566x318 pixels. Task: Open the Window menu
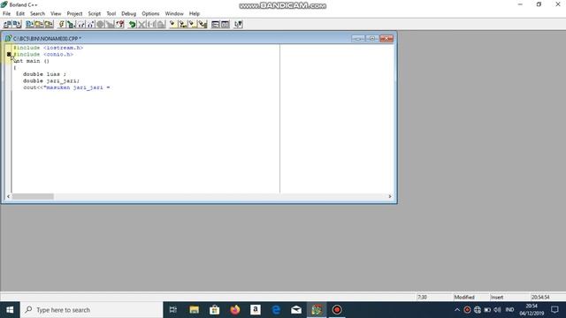tap(174, 14)
